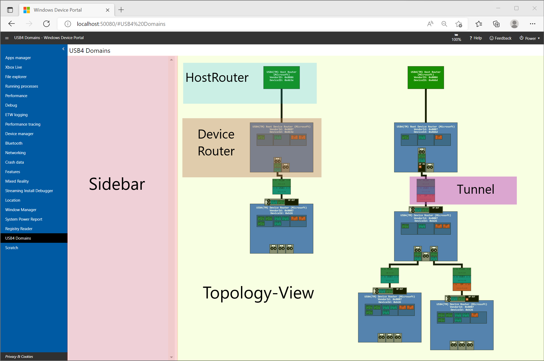Image resolution: width=544 pixels, height=361 pixels.
Task: Click the Networking sidebar icon
Action: [x=16, y=153]
